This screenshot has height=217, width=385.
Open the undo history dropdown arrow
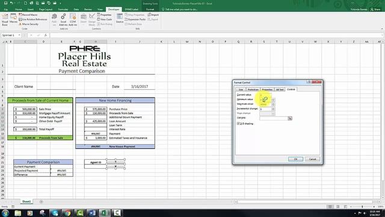[x=14, y=4]
